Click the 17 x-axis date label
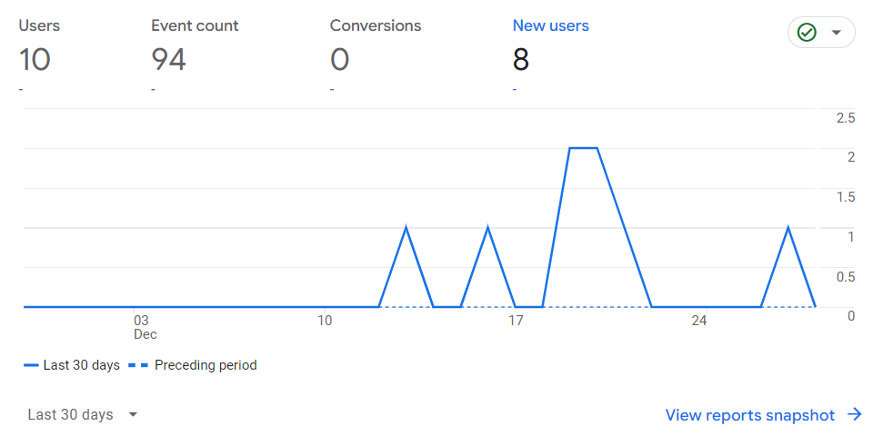Image resolution: width=873 pixels, height=436 pixels. click(516, 321)
